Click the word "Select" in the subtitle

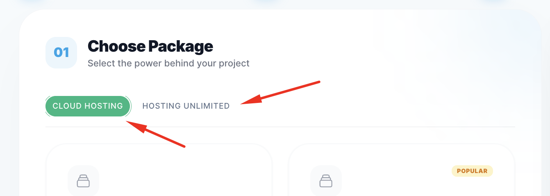tap(100, 64)
